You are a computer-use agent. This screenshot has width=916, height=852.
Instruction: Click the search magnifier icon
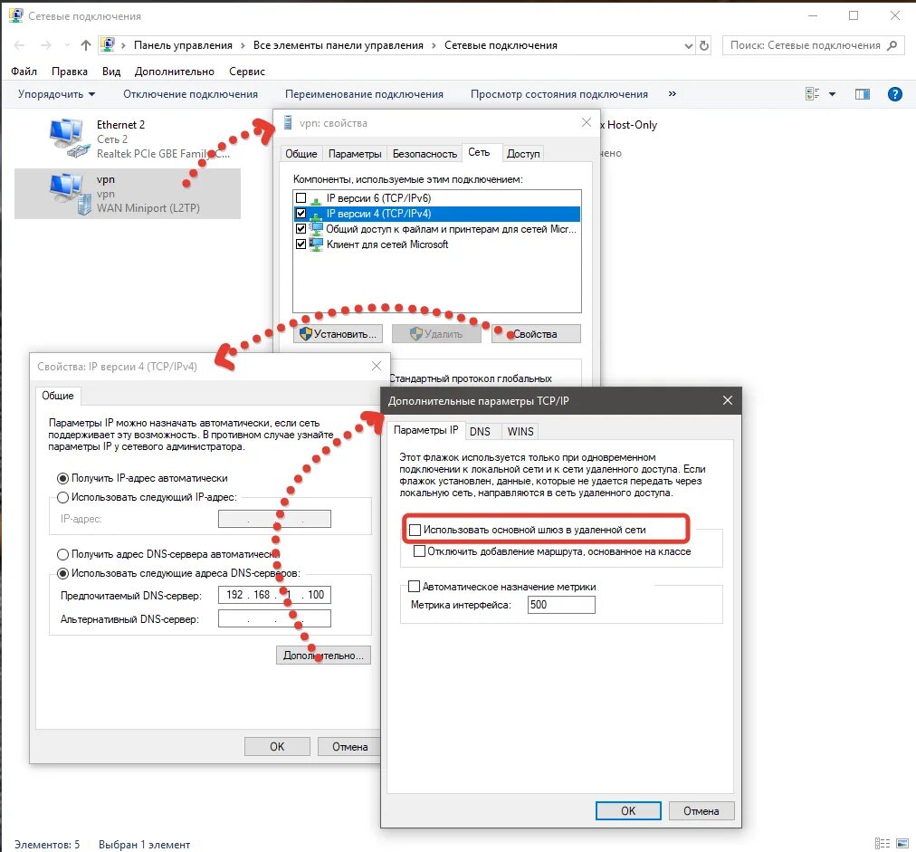pyautogui.click(x=892, y=45)
